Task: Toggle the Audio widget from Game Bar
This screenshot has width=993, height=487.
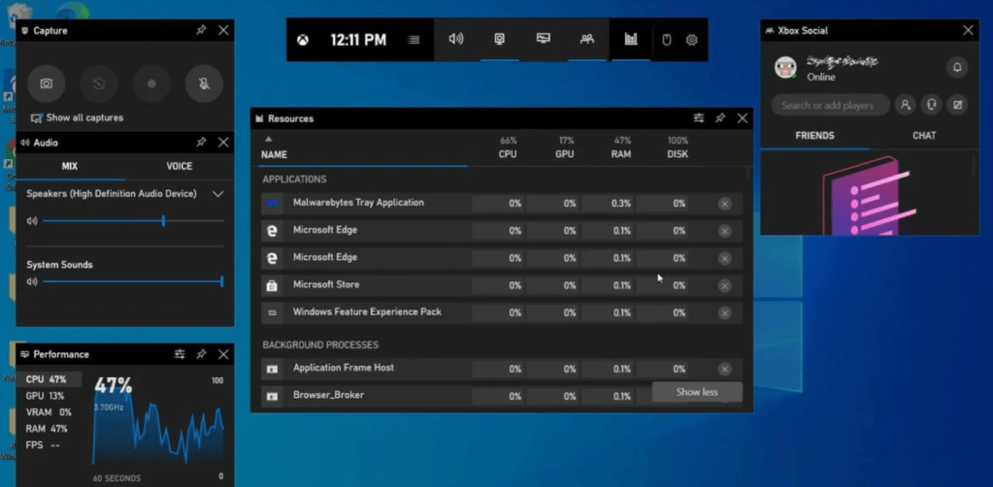Action: pos(456,39)
